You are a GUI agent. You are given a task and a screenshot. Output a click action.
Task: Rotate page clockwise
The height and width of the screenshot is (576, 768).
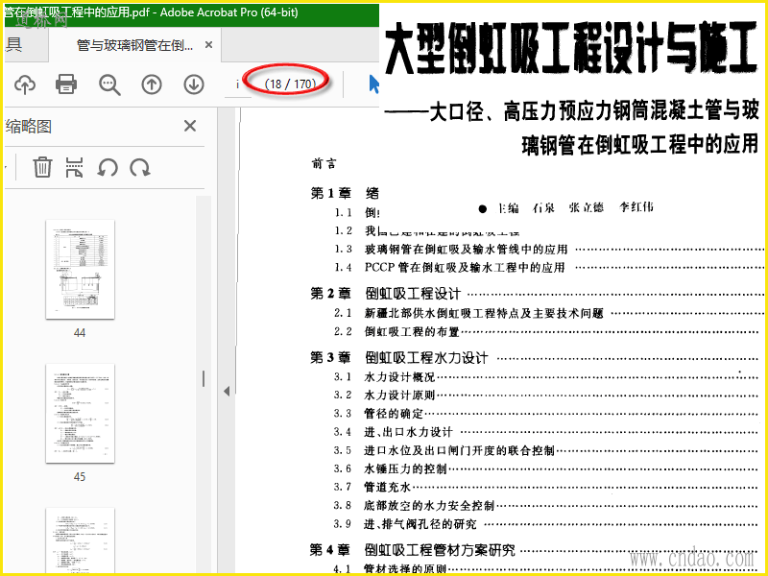point(140,167)
